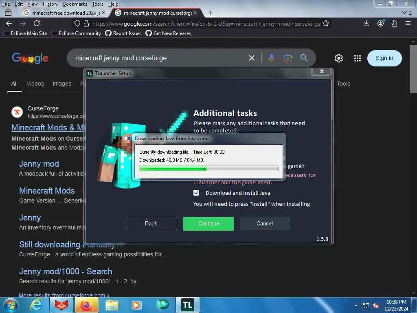Screen dimensions: 417x313
Task: View site security padlock info
Action: tap(86, 23)
